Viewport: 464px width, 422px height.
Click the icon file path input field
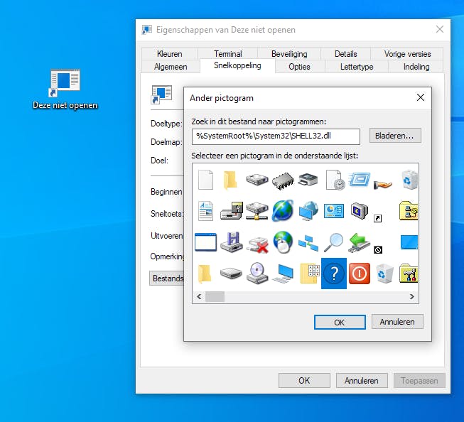click(276, 136)
